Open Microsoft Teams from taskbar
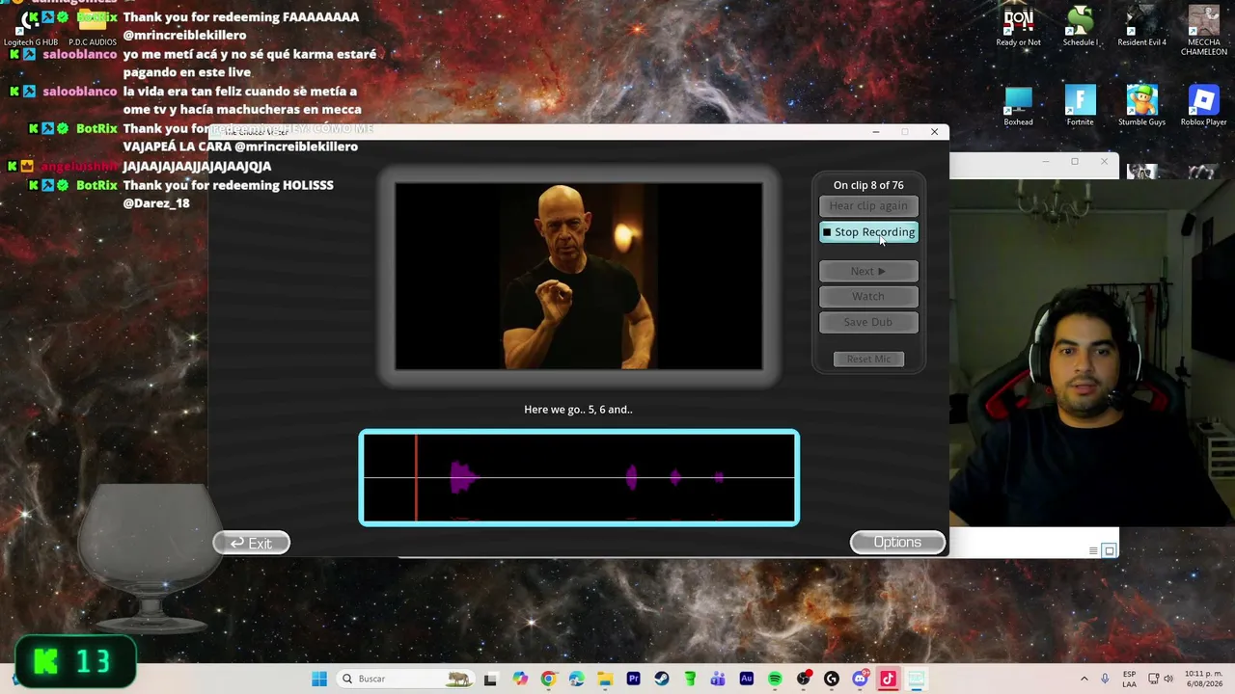The image size is (1235, 694). click(x=718, y=679)
